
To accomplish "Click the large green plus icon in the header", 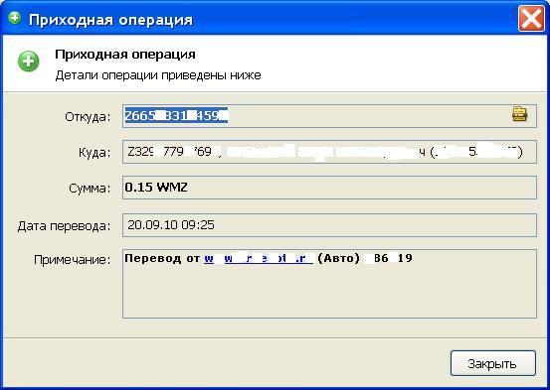I will pos(29,62).
